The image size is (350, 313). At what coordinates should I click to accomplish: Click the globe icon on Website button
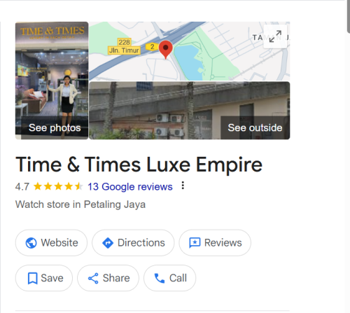coord(31,243)
